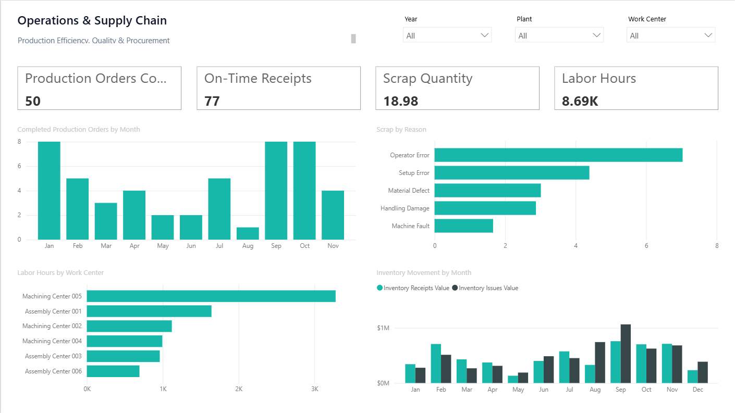735x413 pixels.
Task: Select the Handling Damage scrap bar
Action: [x=485, y=208]
